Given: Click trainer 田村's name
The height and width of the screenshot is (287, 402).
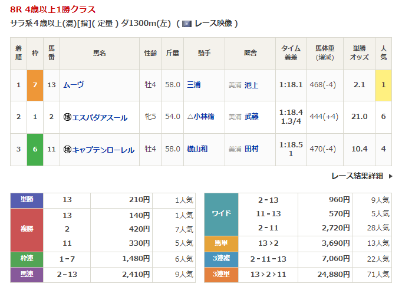Looking at the screenshot, I should [x=251, y=149].
